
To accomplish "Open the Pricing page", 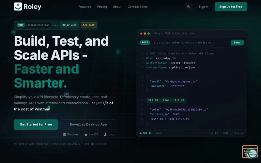I will (x=102, y=7).
